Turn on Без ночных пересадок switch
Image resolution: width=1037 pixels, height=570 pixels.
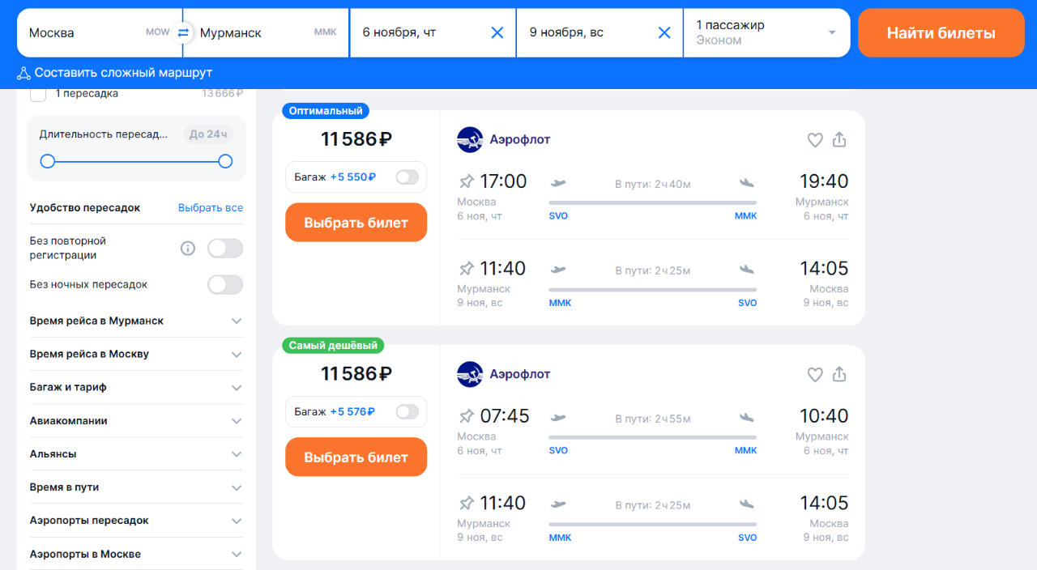[x=225, y=285]
